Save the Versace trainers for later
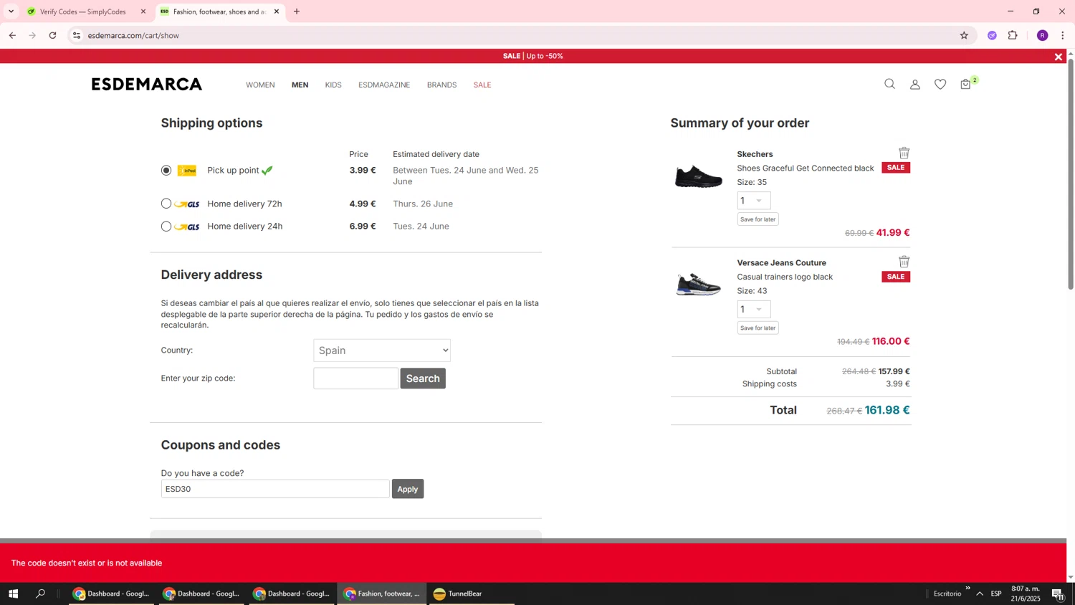This screenshot has width=1075, height=605. tap(758, 328)
